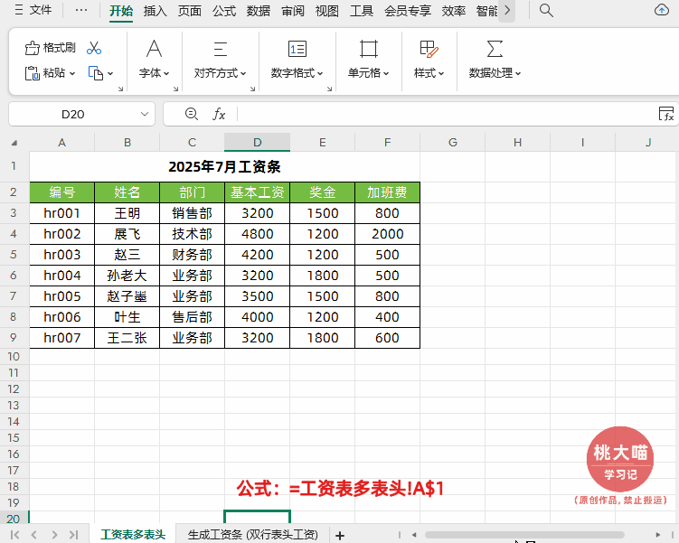
Task: Go to first sheet navigation arrow
Action: pyautogui.click(x=14, y=535)
